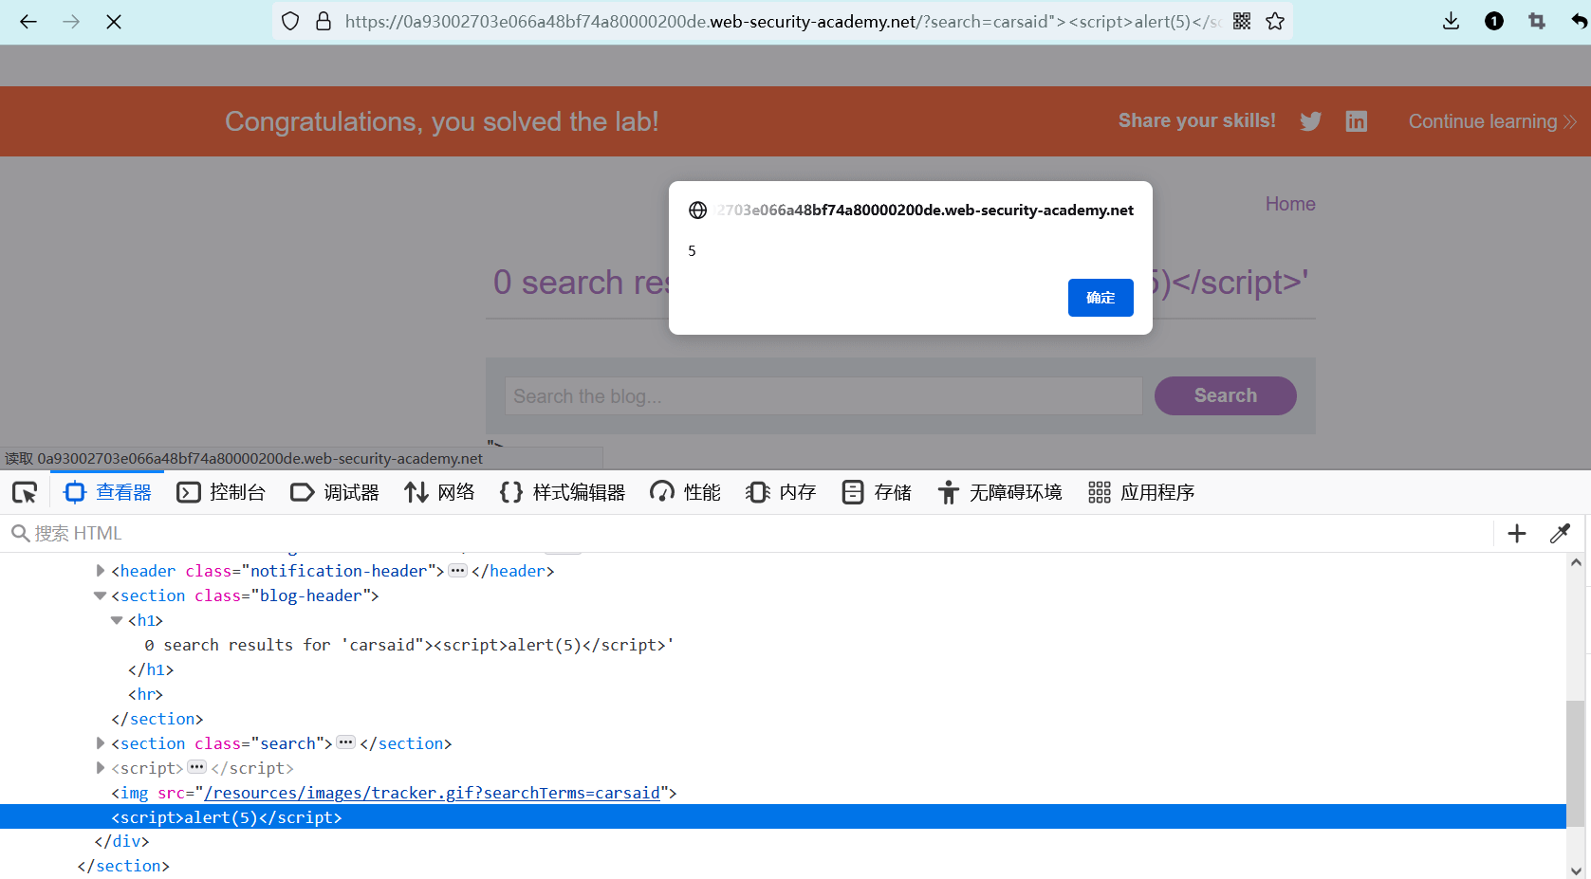The height and width of the screenshot is (879, 1591).
Task: Open the 存储 storage tab
Action: tap(877, 492)
